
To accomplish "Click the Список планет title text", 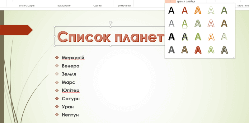I will (x=111, y=37).
